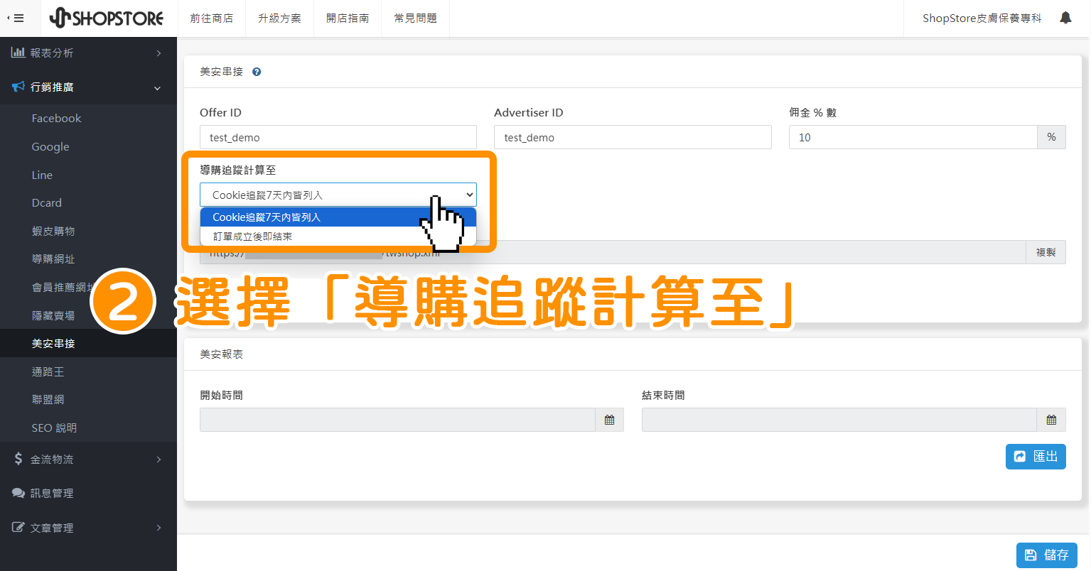Open the 導購追蹤計算至 dropdown
The width and height of the screenshot is (1091, 571).
point(338,195)
